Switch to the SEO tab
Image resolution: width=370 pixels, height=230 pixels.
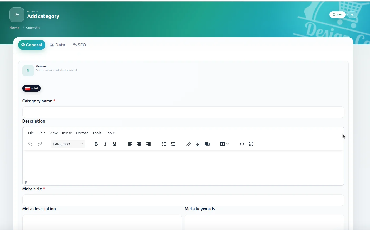point(80,45)
